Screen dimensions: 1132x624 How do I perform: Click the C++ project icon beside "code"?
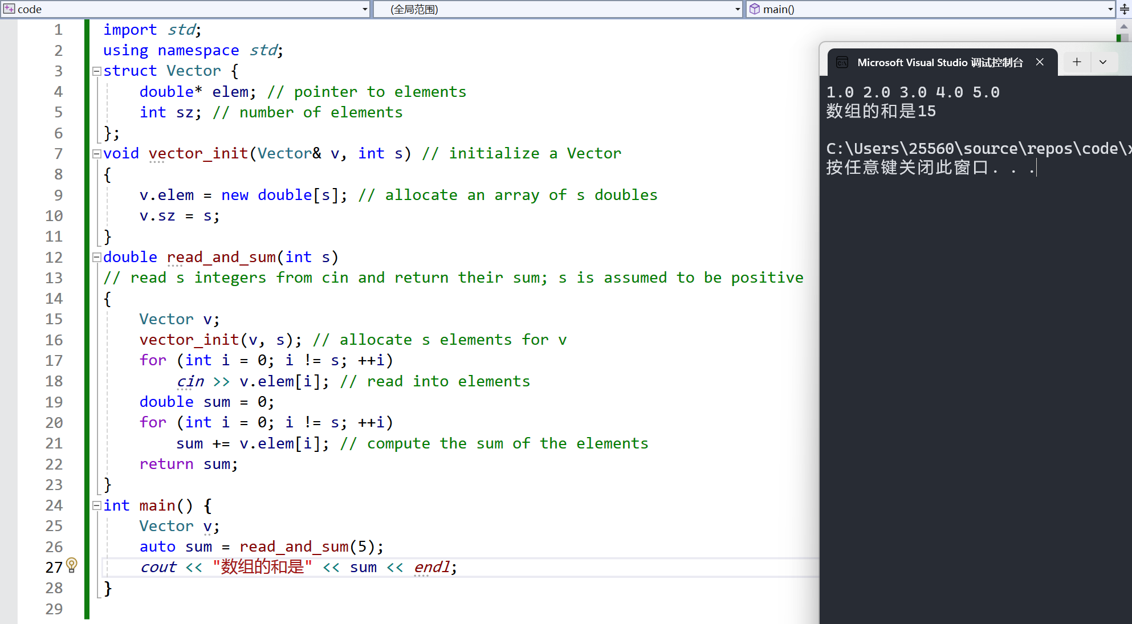[10, 9]
